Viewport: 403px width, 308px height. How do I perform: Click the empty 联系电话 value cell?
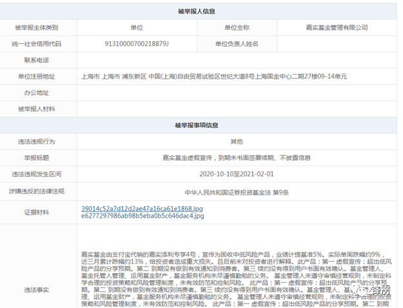coord(237,60)
